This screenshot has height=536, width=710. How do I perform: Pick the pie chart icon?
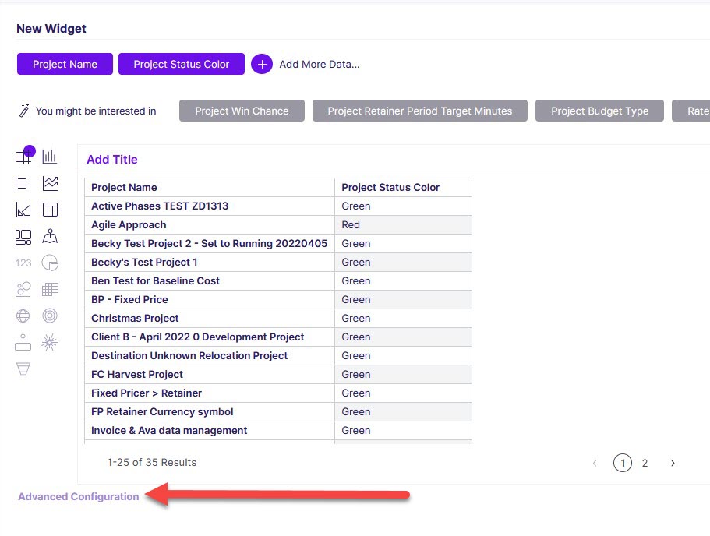[x=50, y=263]
